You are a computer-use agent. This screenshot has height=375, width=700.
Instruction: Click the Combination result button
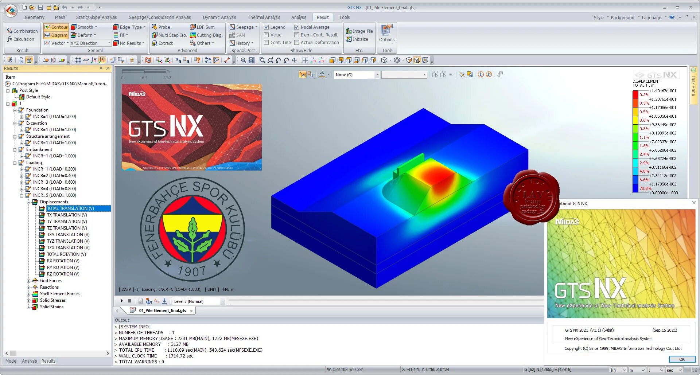[22, 31]
